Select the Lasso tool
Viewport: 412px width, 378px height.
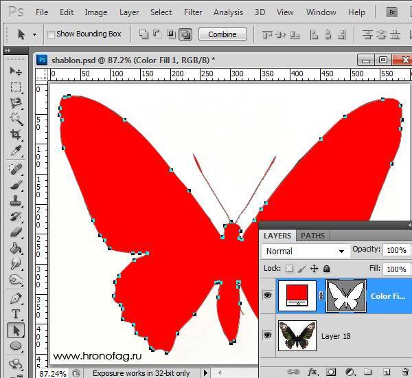(x=16, y=103)
